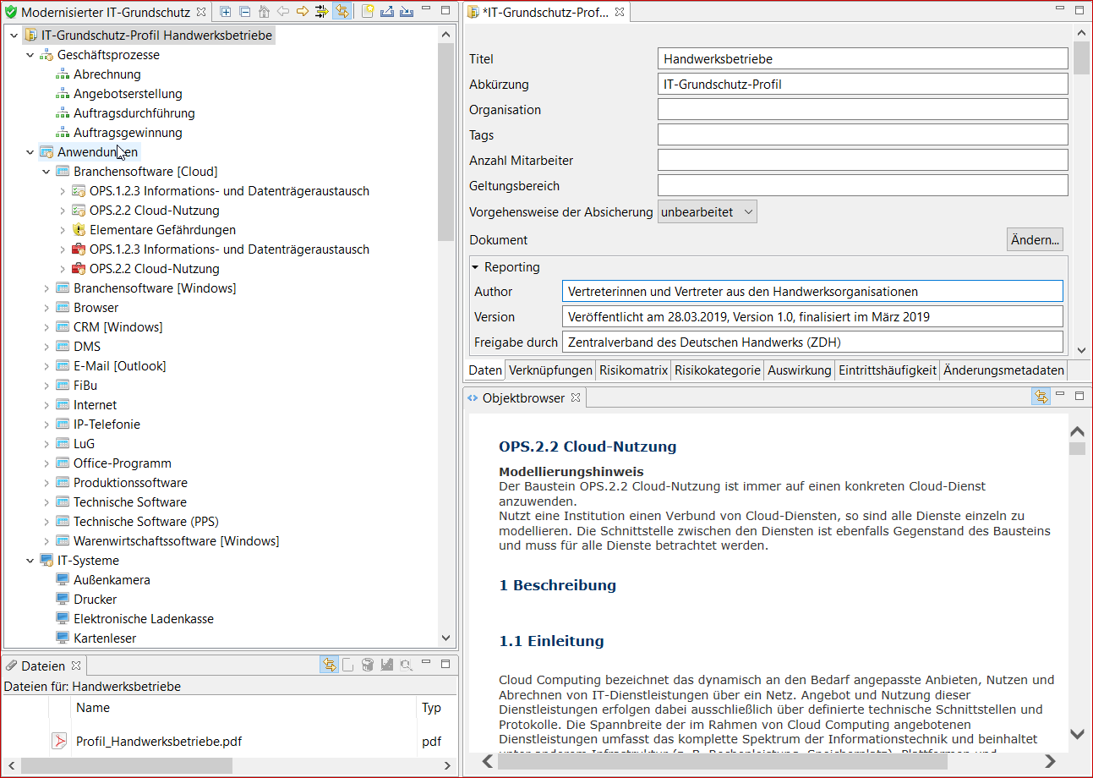Screen dimensions: 1093x778
Task: Click the search file icon in Dateien toolbar
Action: (x=406, y=666)
